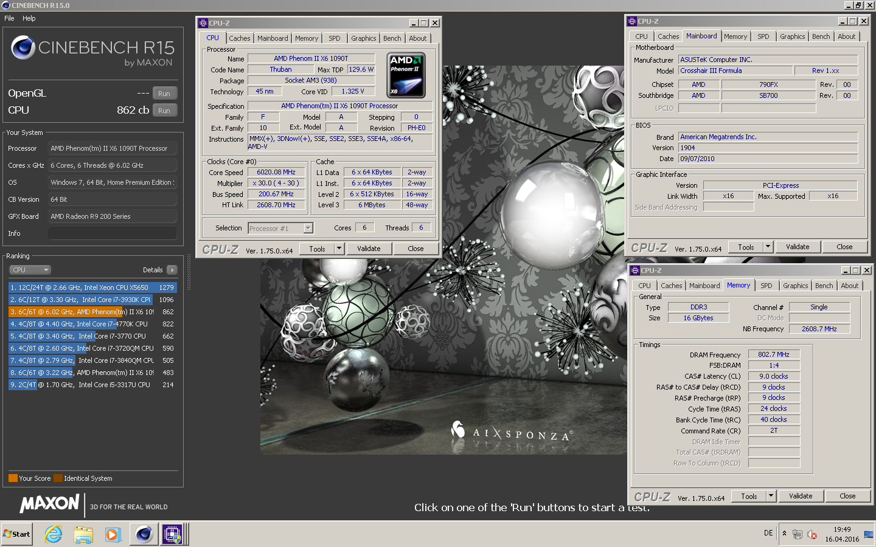Click CPU-Z title icon in Mainboard window

pos(632,21)
